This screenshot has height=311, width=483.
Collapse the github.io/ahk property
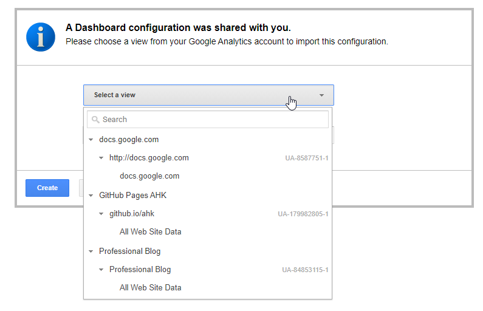(101, 214)
